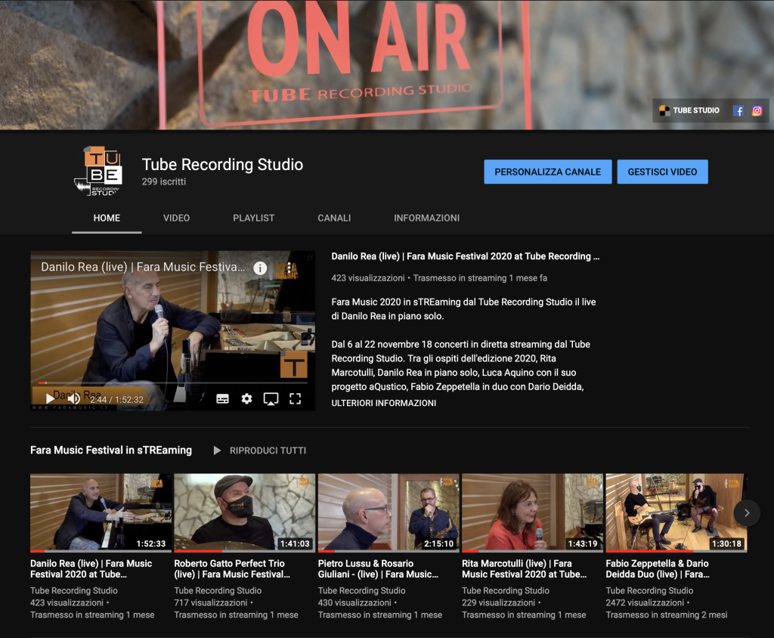Open the Instagram link in the channel banner
Viewport: 774px width, 638px height.
pos(757,110)
